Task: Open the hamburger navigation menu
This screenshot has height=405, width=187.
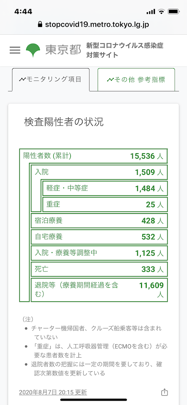Action: 15,50
